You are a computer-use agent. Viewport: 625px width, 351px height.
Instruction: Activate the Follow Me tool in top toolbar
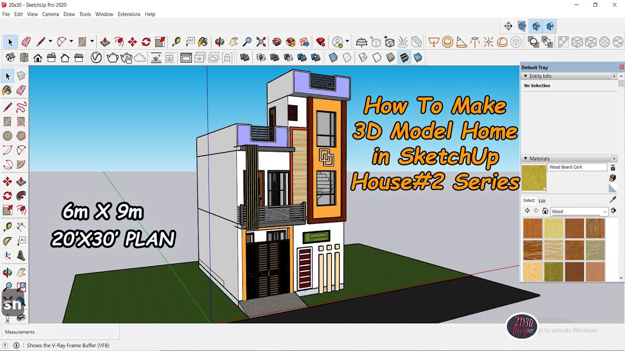coord(119,42)
